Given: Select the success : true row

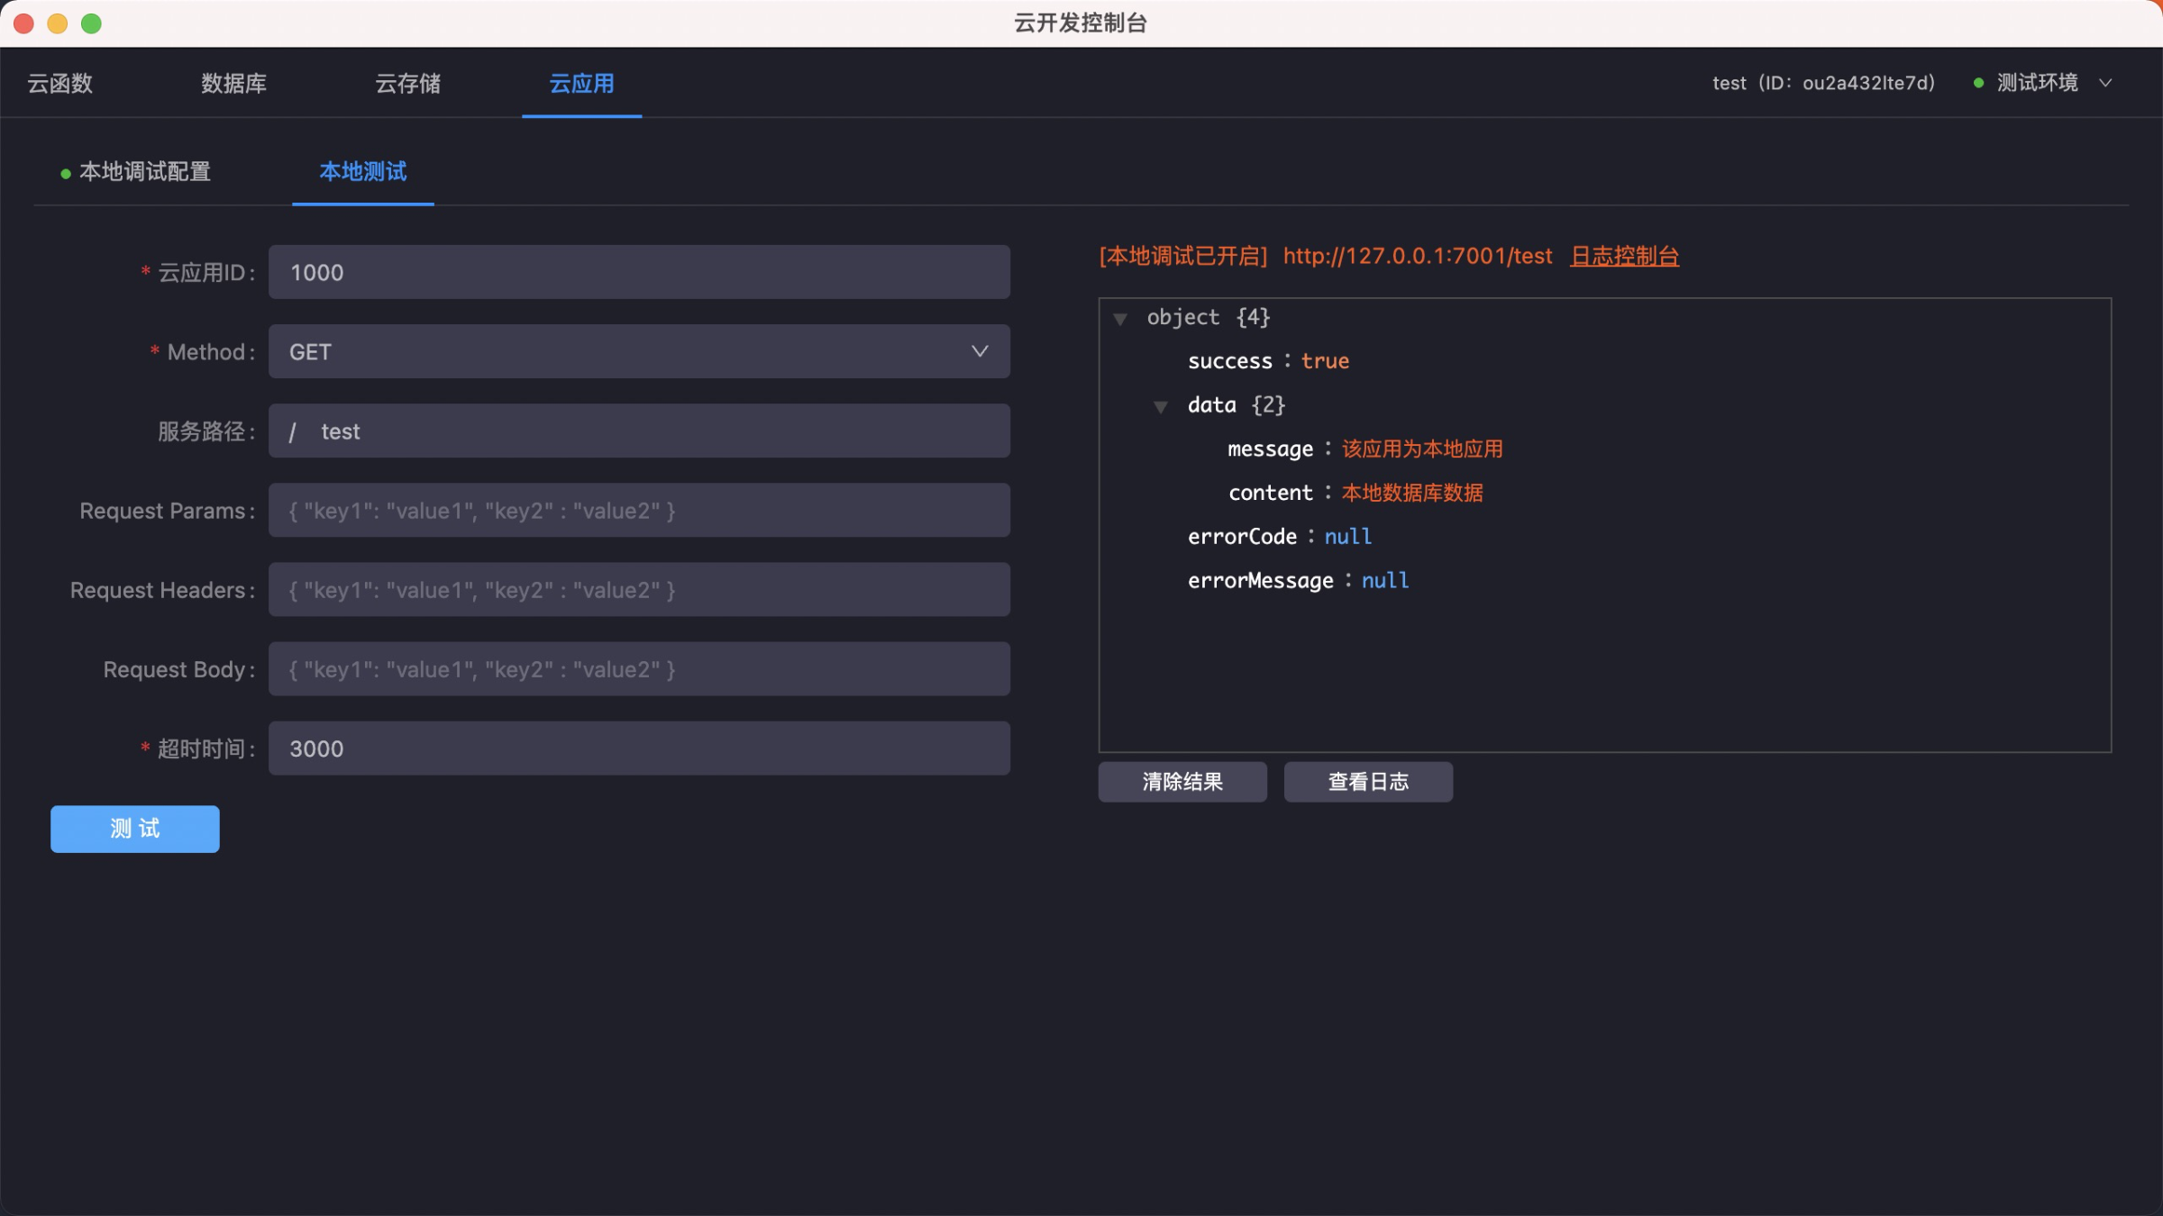Looking at the screenshot, I should 1268,361.
